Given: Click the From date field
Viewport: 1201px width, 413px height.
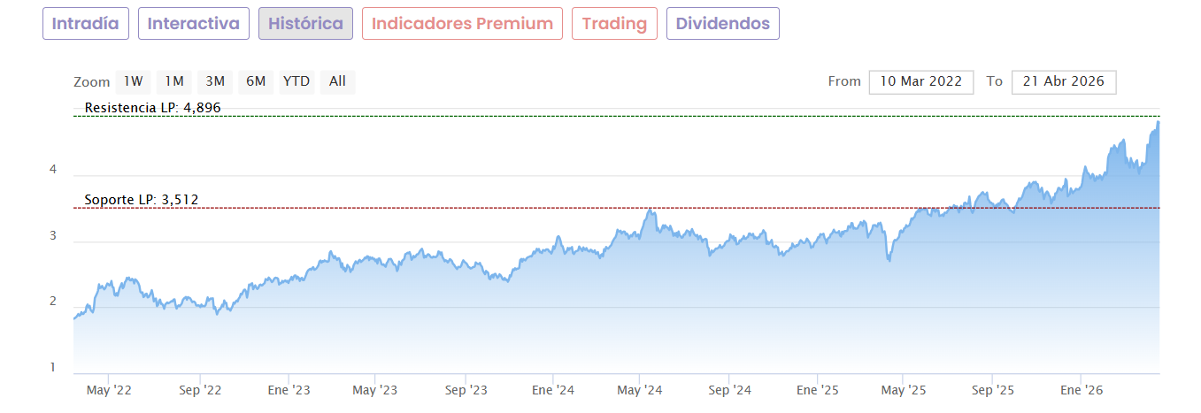Looking at the screenshot, I should (x=921, y=82).
